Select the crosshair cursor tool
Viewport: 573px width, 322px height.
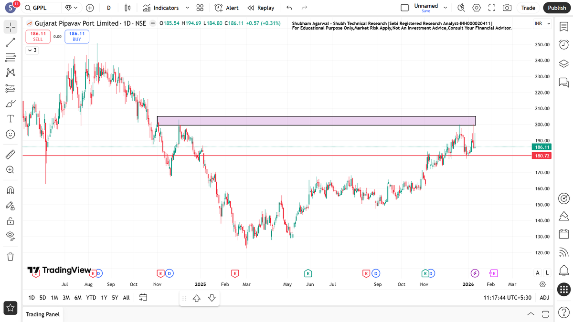pyautogui.click(x=11, y=27)
